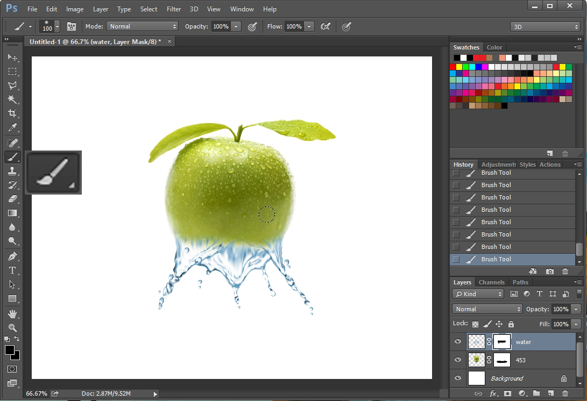
Task: Add layer mask button
Action: tap(507, 393)
